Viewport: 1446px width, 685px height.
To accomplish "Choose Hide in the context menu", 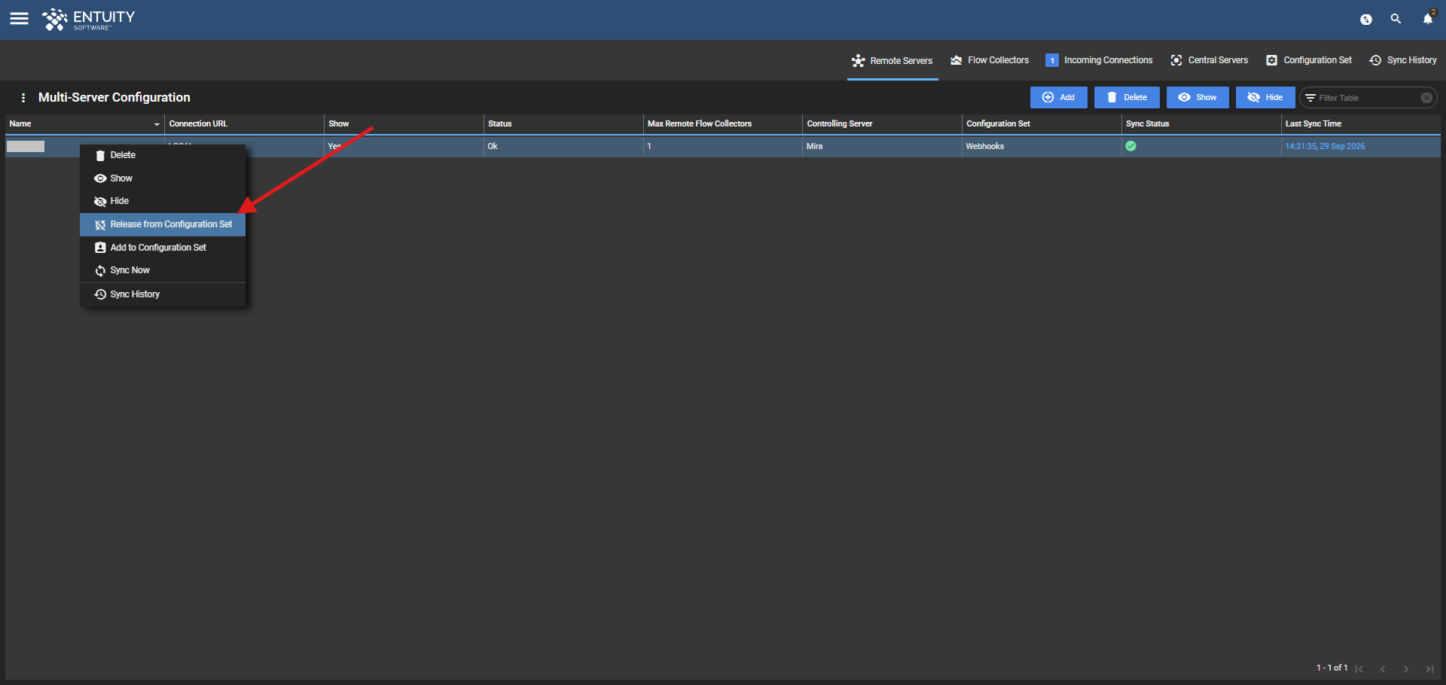I will [163, 201].
